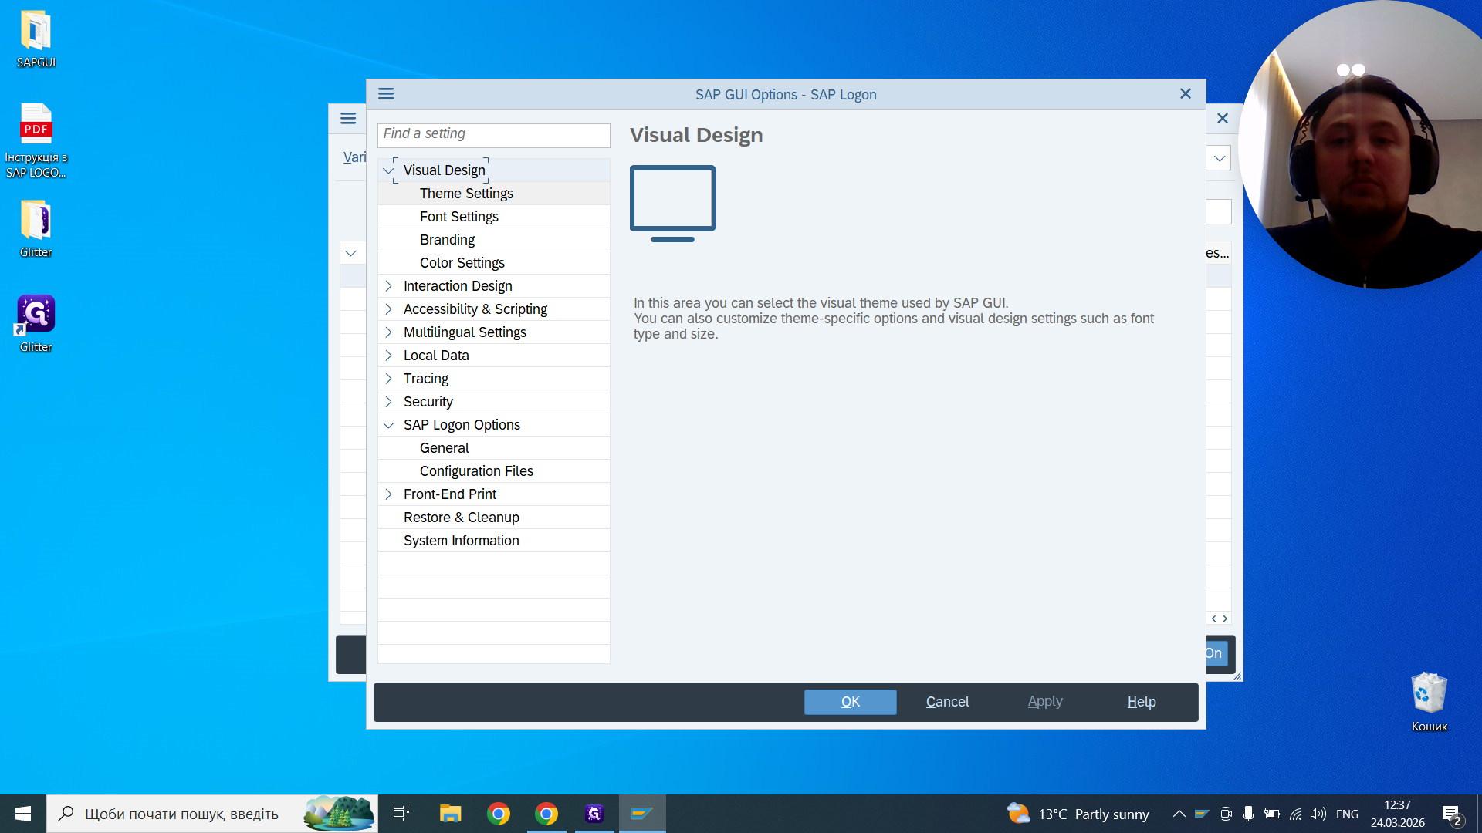Expand the Interaction Design node
This screenshot has height=833, width=1482.
388,286
